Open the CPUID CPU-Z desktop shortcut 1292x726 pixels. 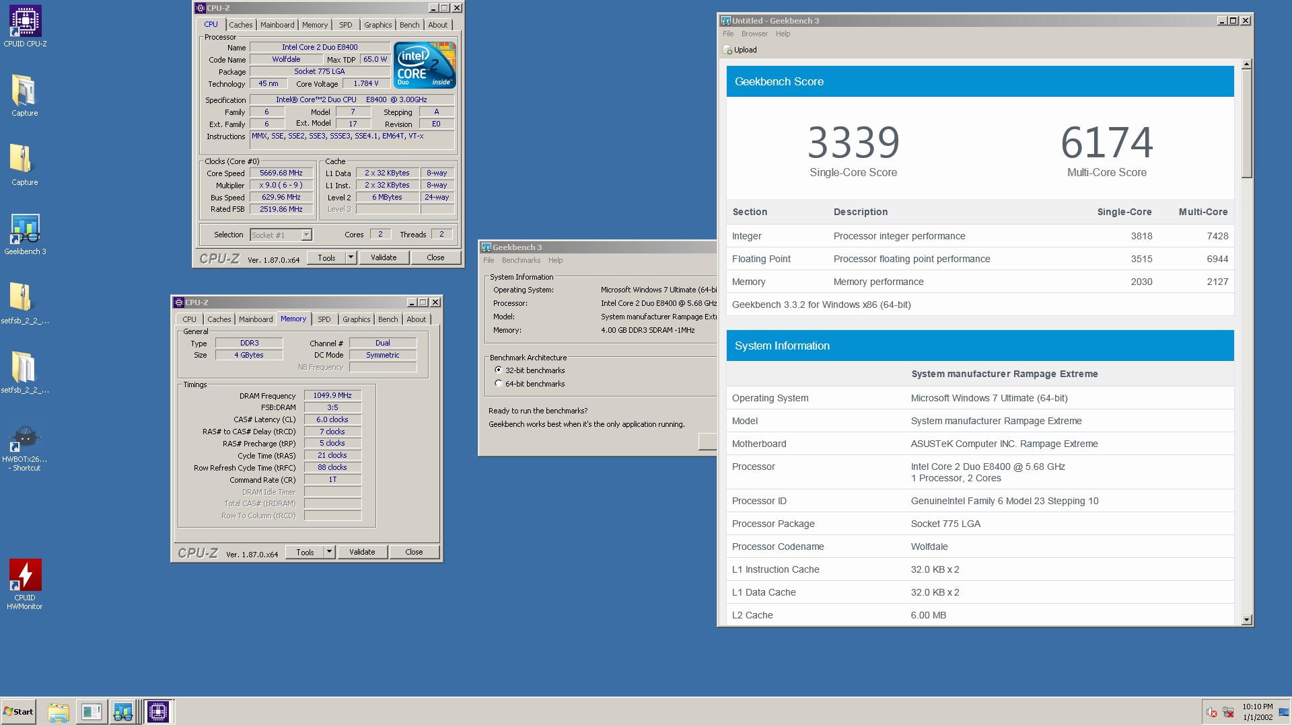pyautogui.click(x=25, y=22)
